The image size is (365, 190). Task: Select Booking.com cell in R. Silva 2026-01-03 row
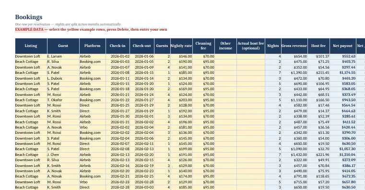(x=93, y=62)
